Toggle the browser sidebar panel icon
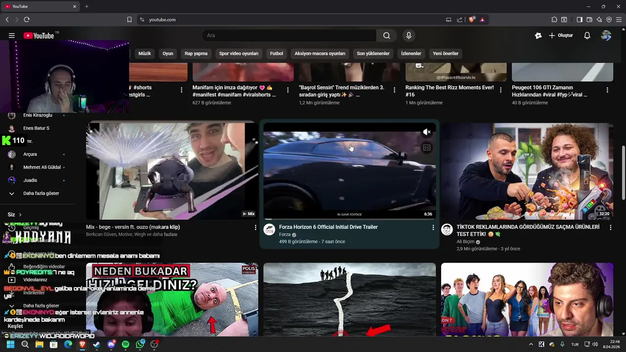Viewport: 626px width, 352px height. (580, 20)
